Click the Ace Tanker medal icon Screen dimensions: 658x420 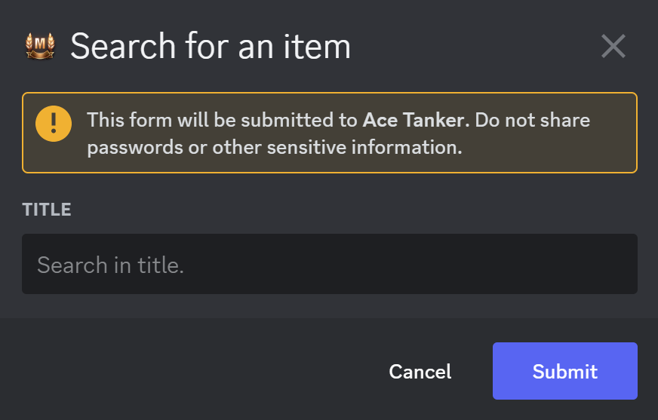pyautogui.click(x=40, y=47)
